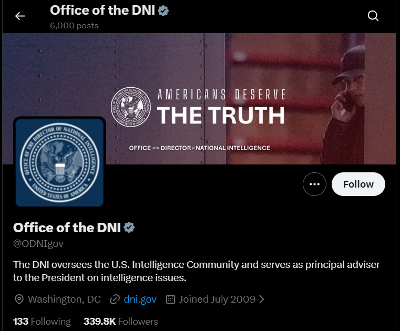Screen dimensions: 400x331
Task: Click the 6,000 posts count
Action: point(74,25)
